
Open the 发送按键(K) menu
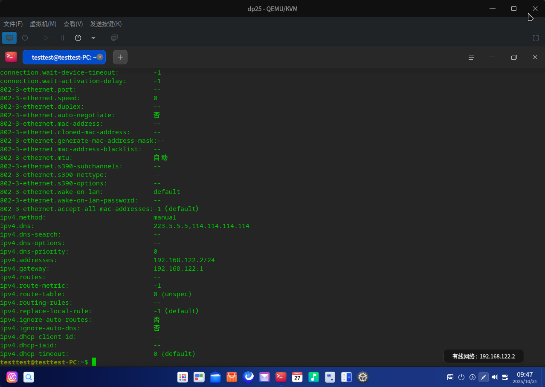(x=106, y=24)
